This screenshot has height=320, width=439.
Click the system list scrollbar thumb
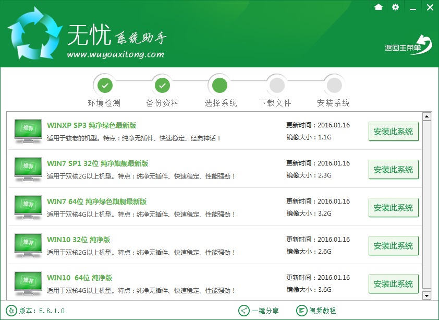pos(426,205)
